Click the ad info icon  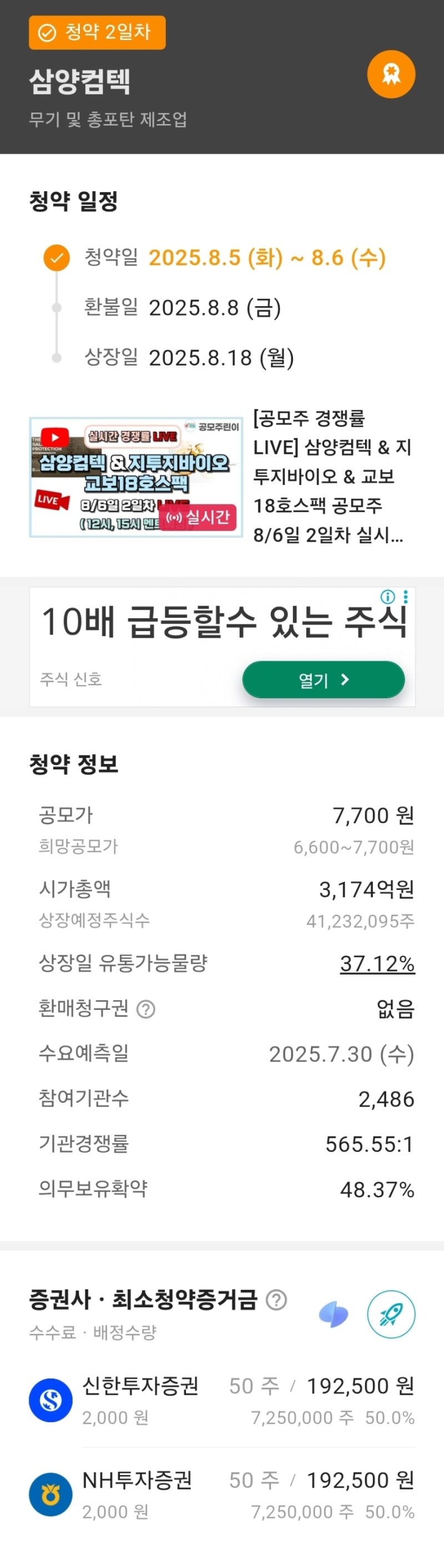(387, 597)
